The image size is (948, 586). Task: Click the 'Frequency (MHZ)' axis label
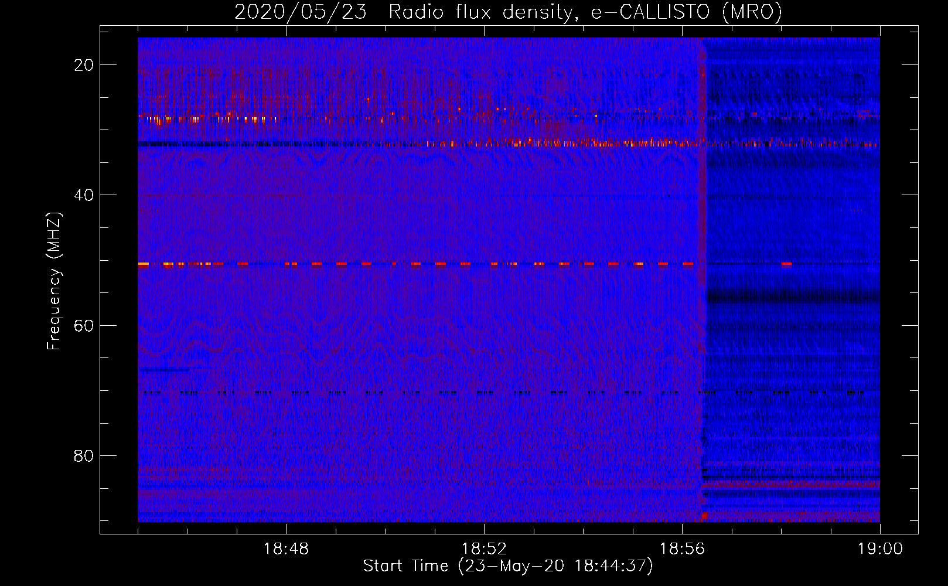coord(54,281)
